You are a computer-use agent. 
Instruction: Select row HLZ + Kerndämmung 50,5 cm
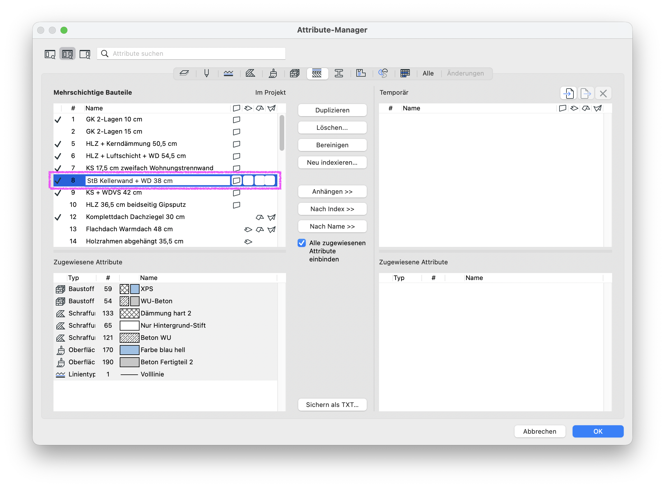165,144
